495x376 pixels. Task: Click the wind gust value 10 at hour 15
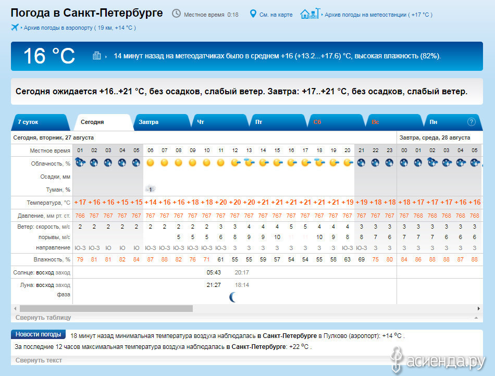(277, 237)
